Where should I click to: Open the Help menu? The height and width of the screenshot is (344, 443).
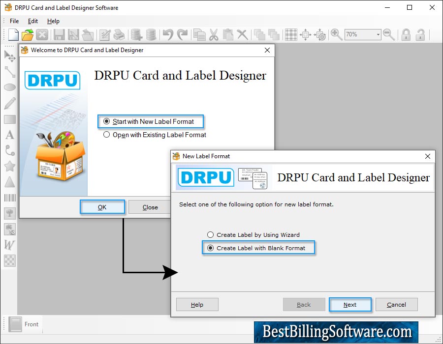53,21
